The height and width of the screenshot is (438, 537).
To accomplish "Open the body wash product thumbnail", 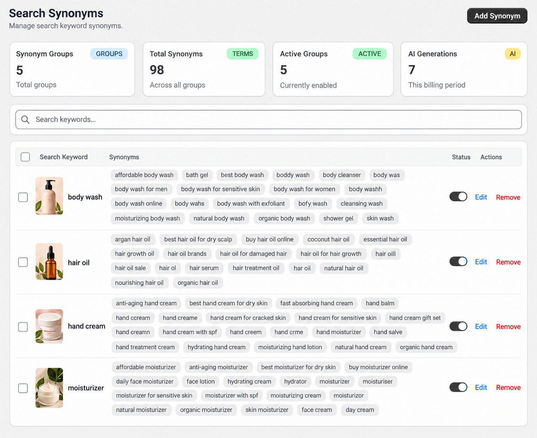I will tap(49, 196).
